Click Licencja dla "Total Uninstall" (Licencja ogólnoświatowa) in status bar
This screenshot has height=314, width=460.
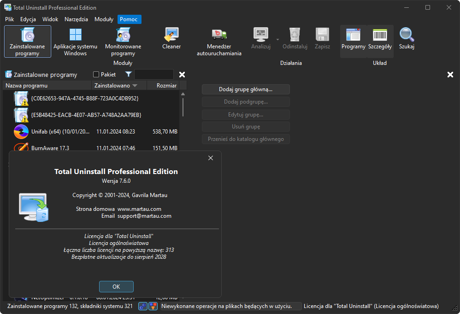pyautogui.click(x=371, y=306)
